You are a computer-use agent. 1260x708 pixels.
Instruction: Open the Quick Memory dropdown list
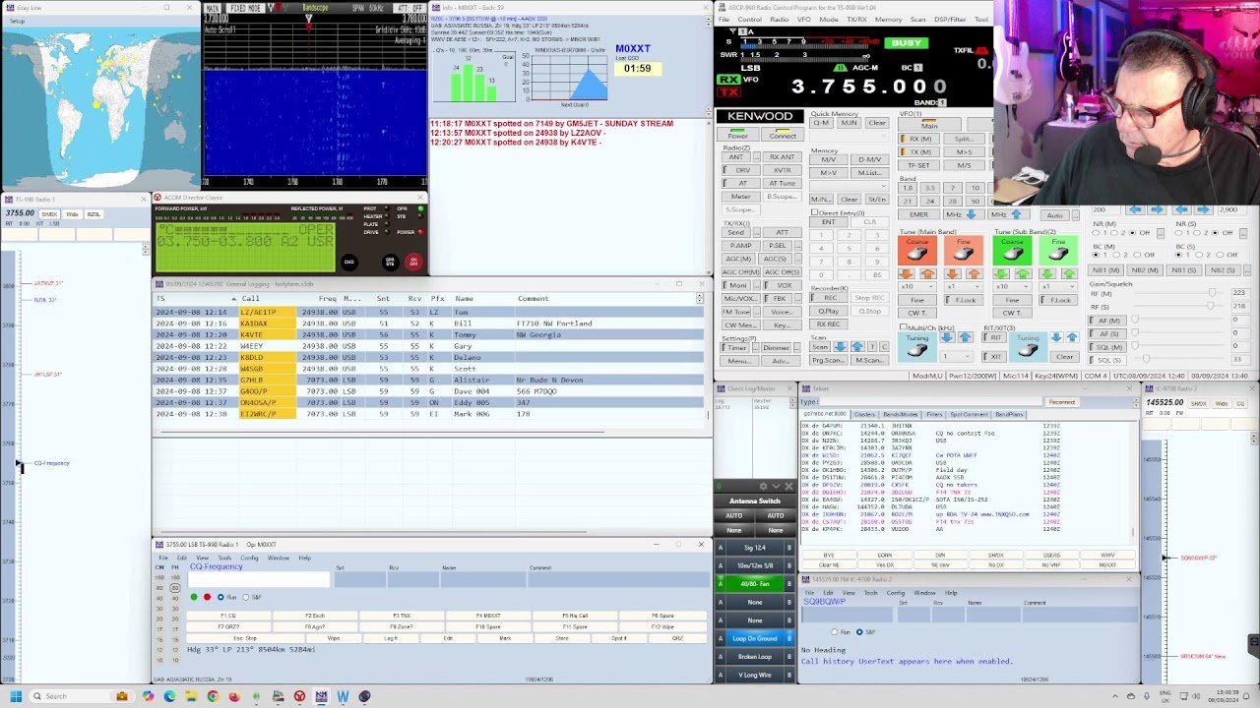[x=848, y=136]
